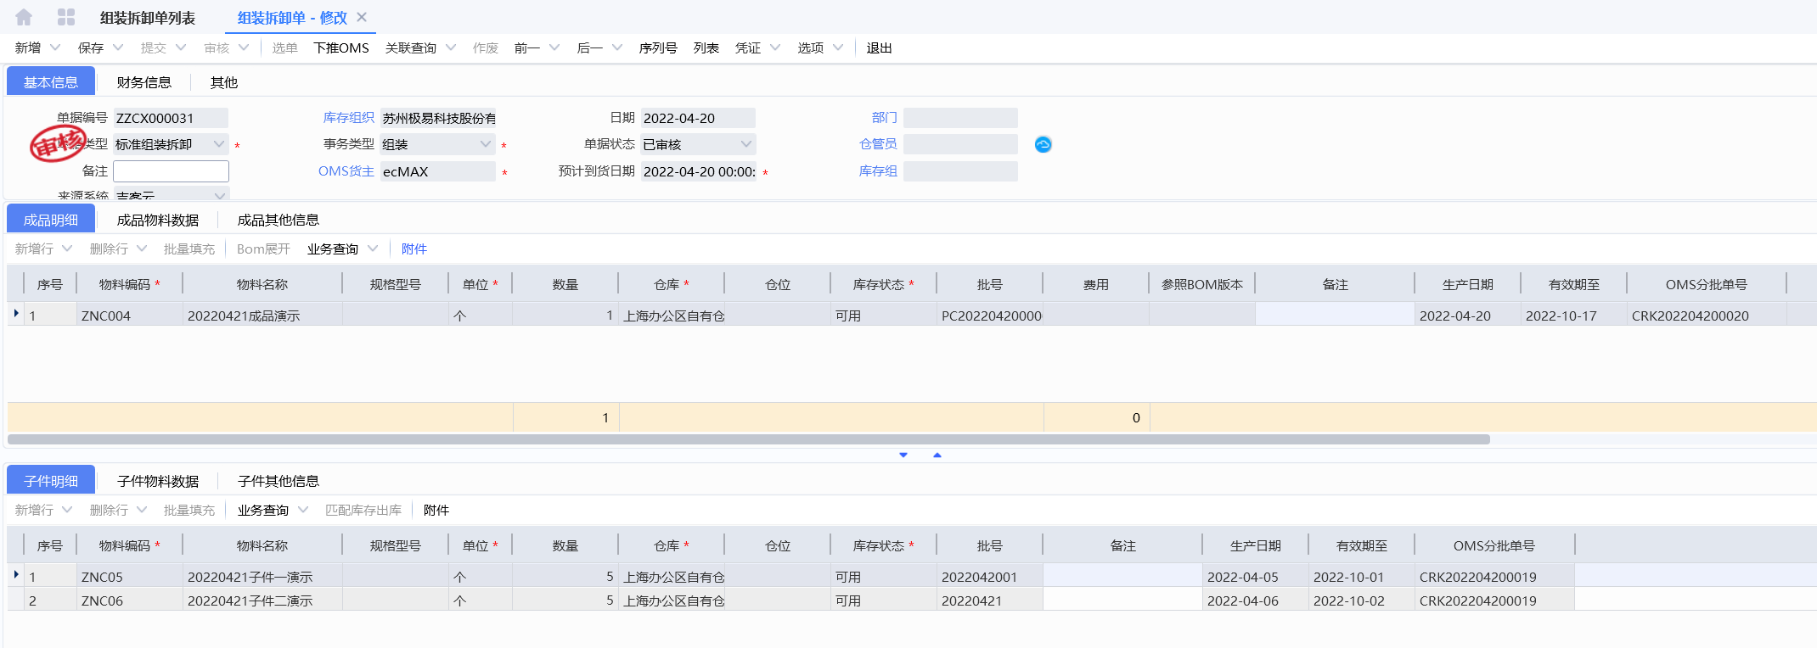Click the OMS货主 field link
1817x648 pixels.
pyautogui.click(x=346, y=171)
